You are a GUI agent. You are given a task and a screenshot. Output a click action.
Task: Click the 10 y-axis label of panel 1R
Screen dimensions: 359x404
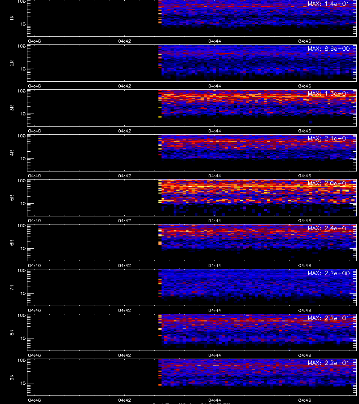point(23,24)
